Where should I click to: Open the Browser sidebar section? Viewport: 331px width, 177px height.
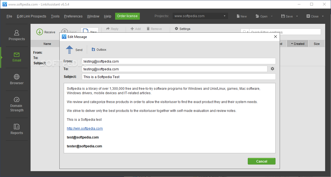(x=17, y=79)
